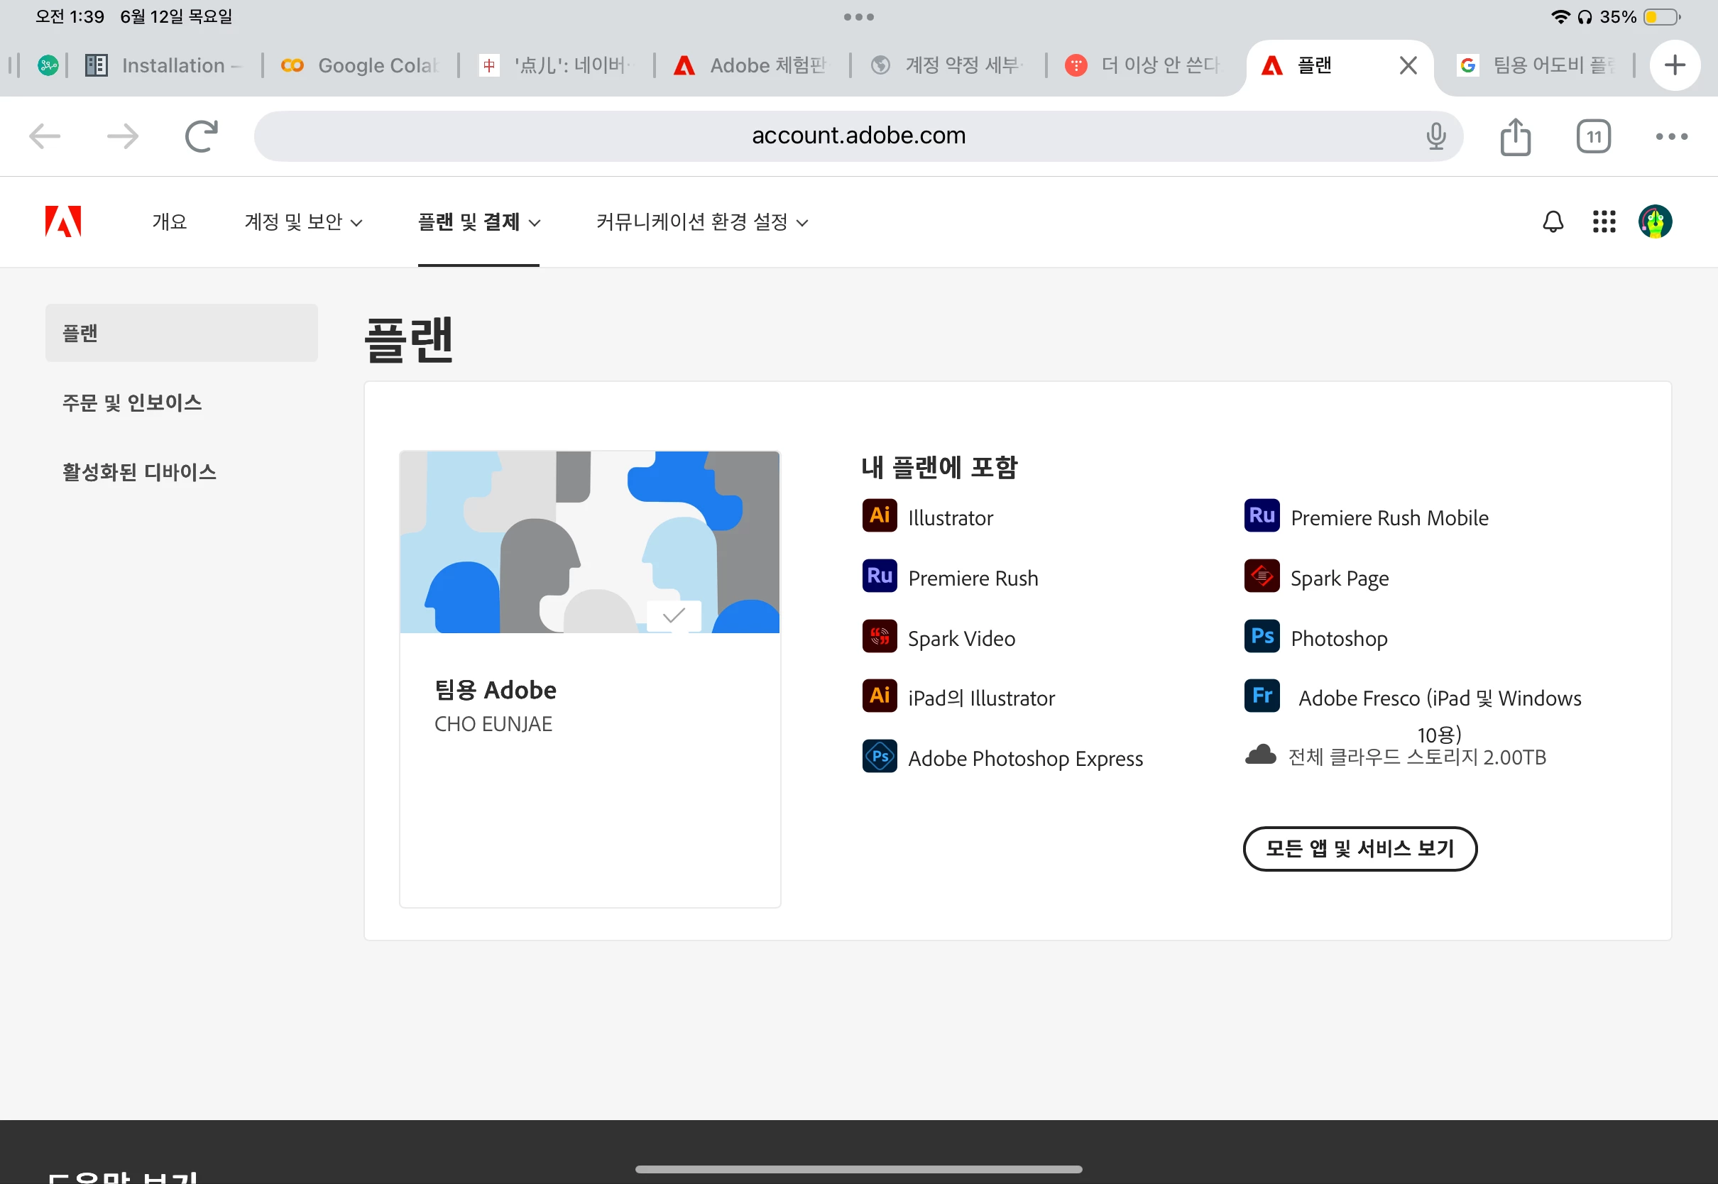Switch to the Google Colab browser tab

(x=361, y=66)
